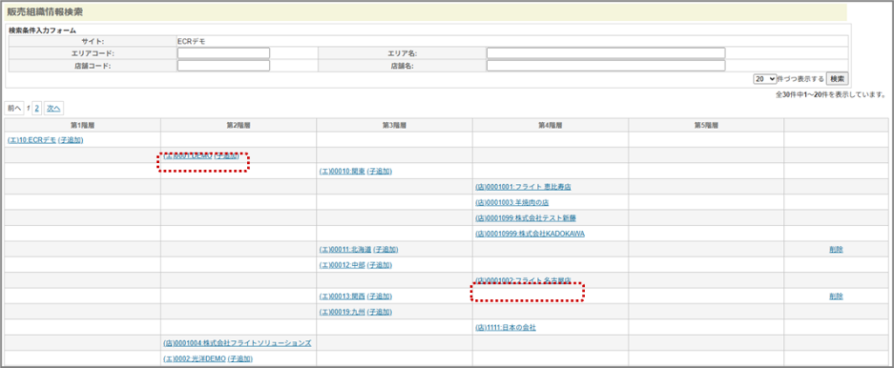Image resolution: width=894 pixels, height=368 pixels.
Task: Go to page 2 of results
Action: (37, 108)
